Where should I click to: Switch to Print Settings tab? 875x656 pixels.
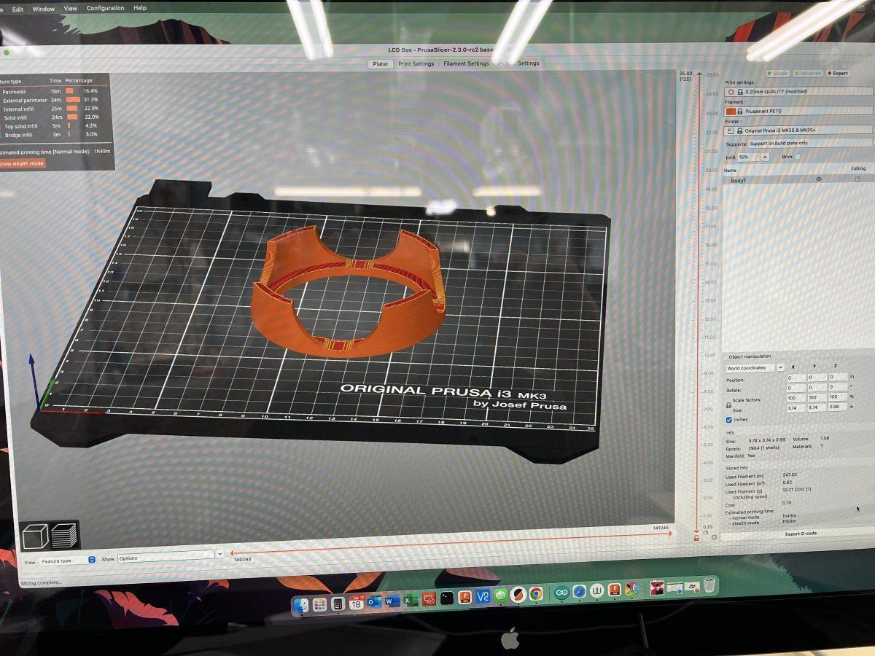coord(416,63)
